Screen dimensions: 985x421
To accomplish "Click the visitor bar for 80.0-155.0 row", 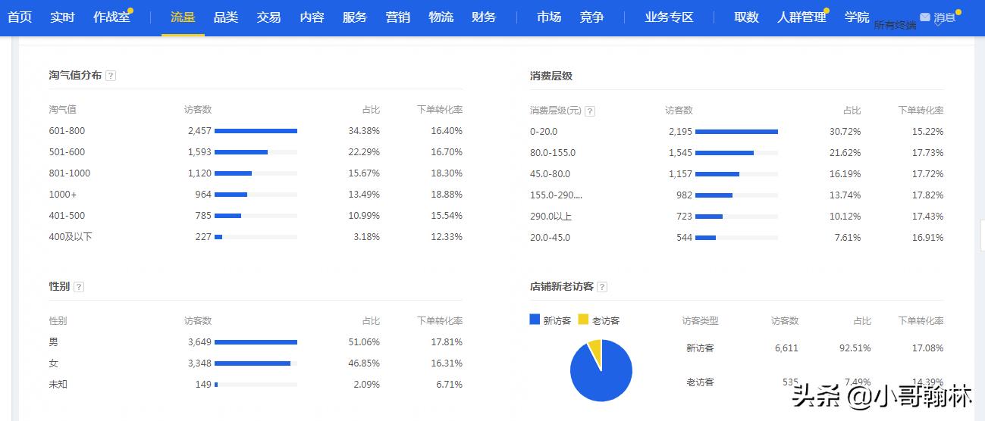I will (x=736, y=153).
